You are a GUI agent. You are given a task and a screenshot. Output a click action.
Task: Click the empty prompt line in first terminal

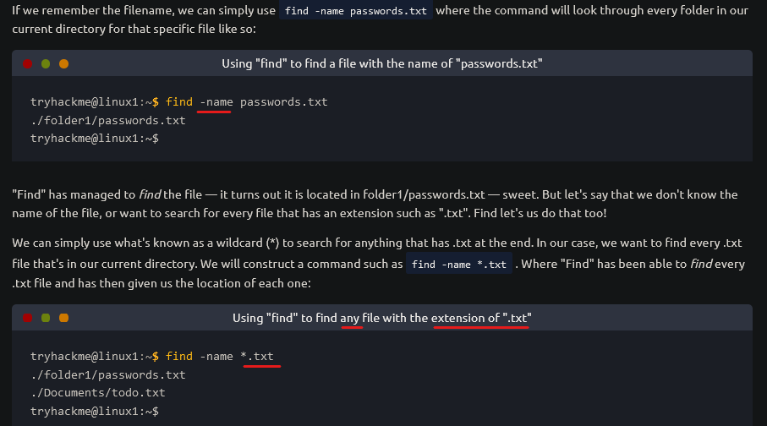95,139
